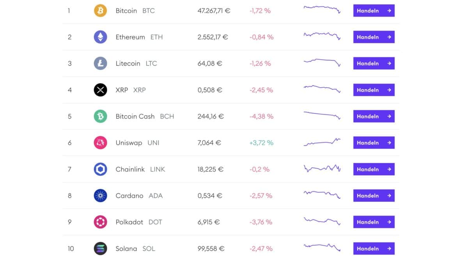468x260 pixels.
Task: Select the XRP ticker label
Action: pyautogui.click(x=140, y=90)
